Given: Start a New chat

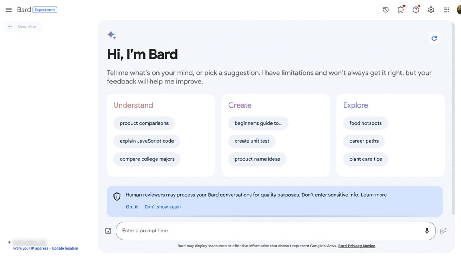Looking at the screenshot, I should [23, 27].
